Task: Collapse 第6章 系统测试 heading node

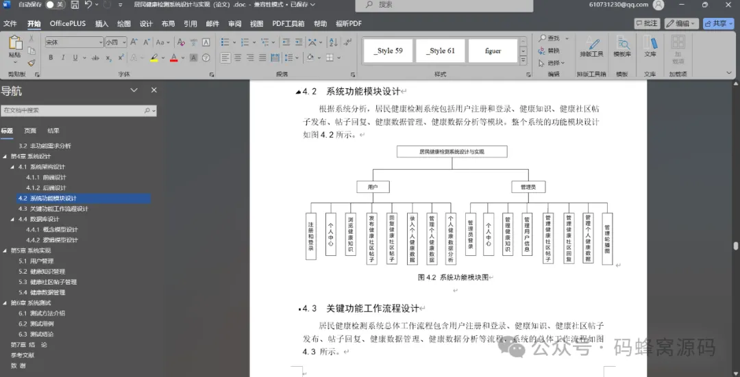Action: click(x=5, y=303)
